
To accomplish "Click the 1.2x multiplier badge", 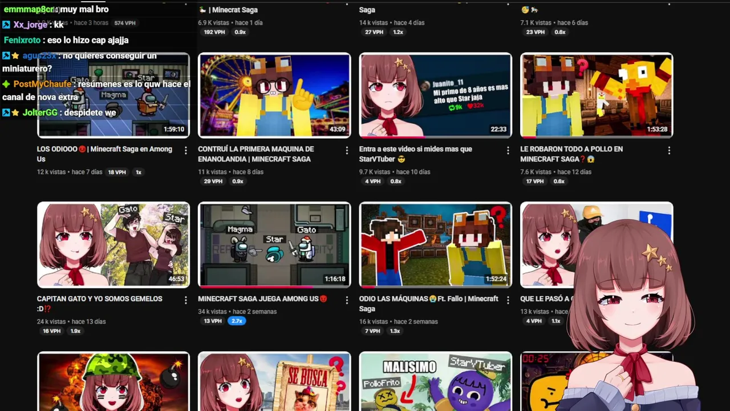I will pyautogui.click(x=398, y=32).
